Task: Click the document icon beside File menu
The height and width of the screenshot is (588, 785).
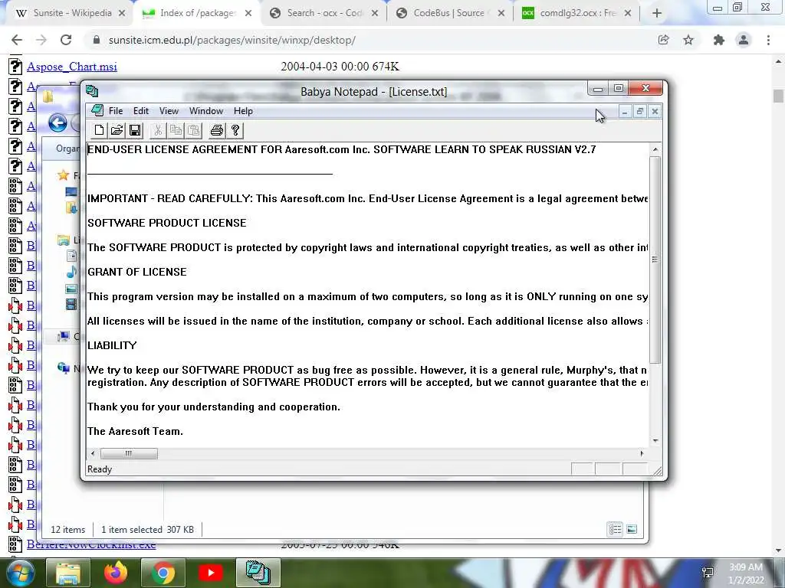Action: click(97, 110)
